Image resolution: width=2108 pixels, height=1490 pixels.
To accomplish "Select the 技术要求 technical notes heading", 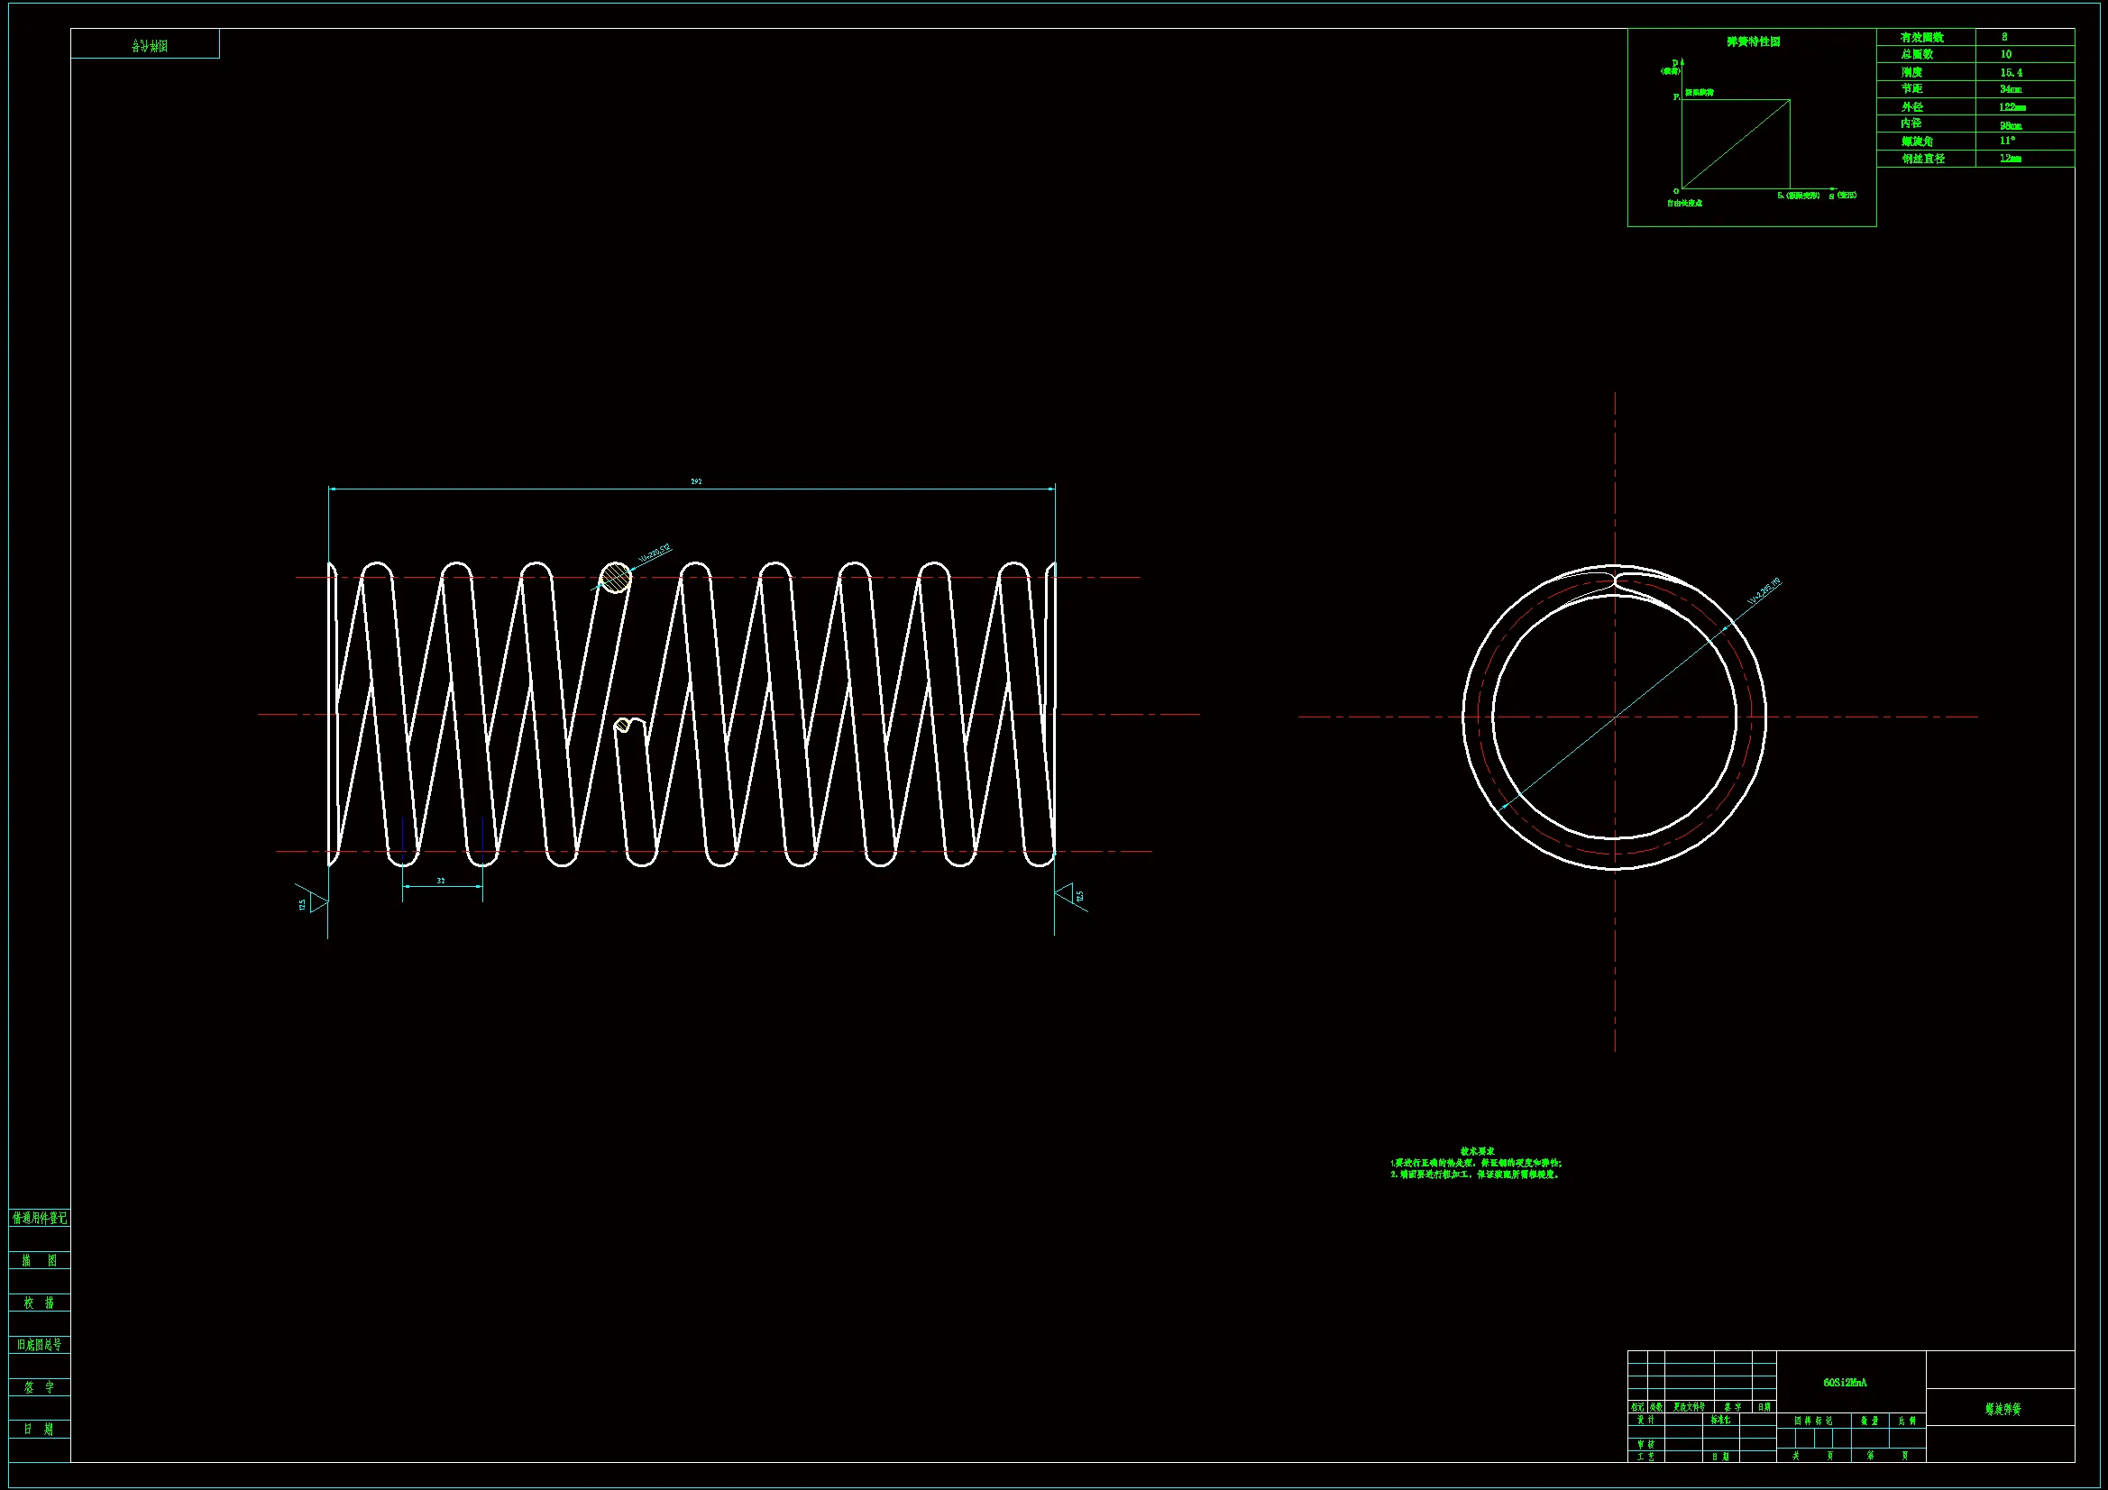I will pyautogui.click(x=1477, y=1151).
